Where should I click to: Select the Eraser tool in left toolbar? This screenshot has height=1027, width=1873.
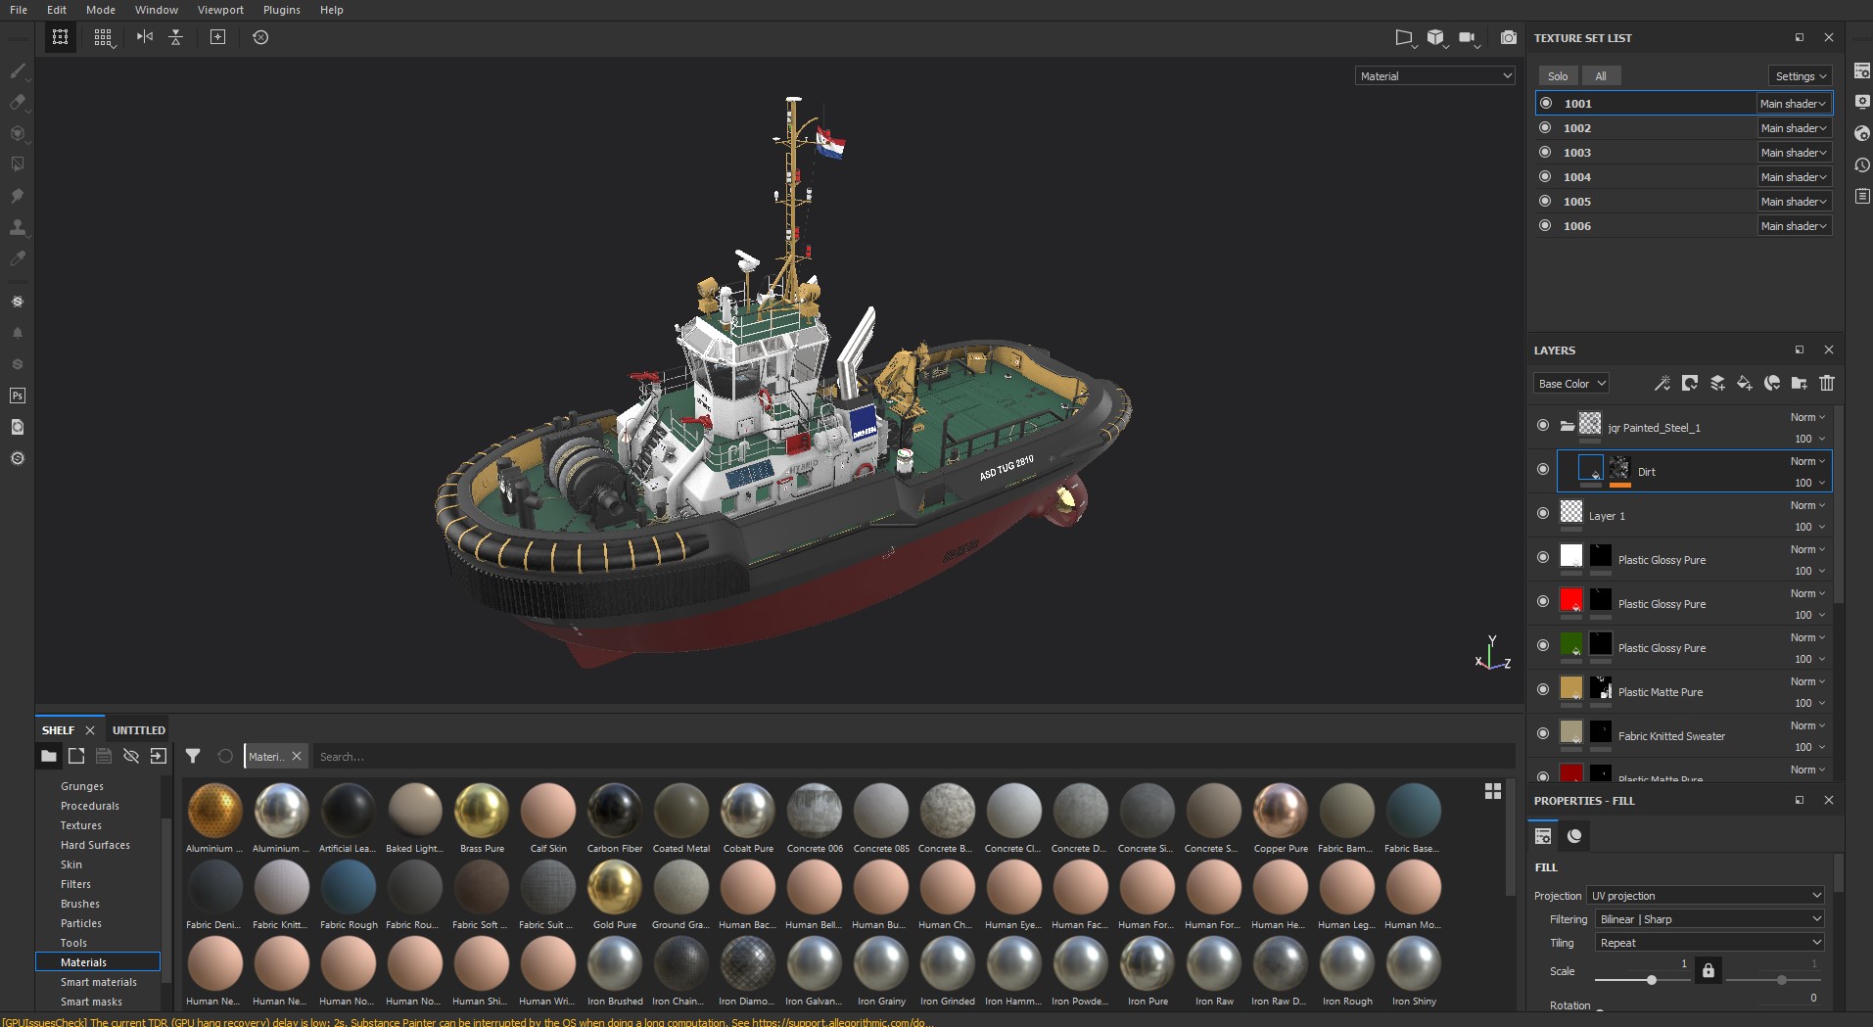[18, 102]
